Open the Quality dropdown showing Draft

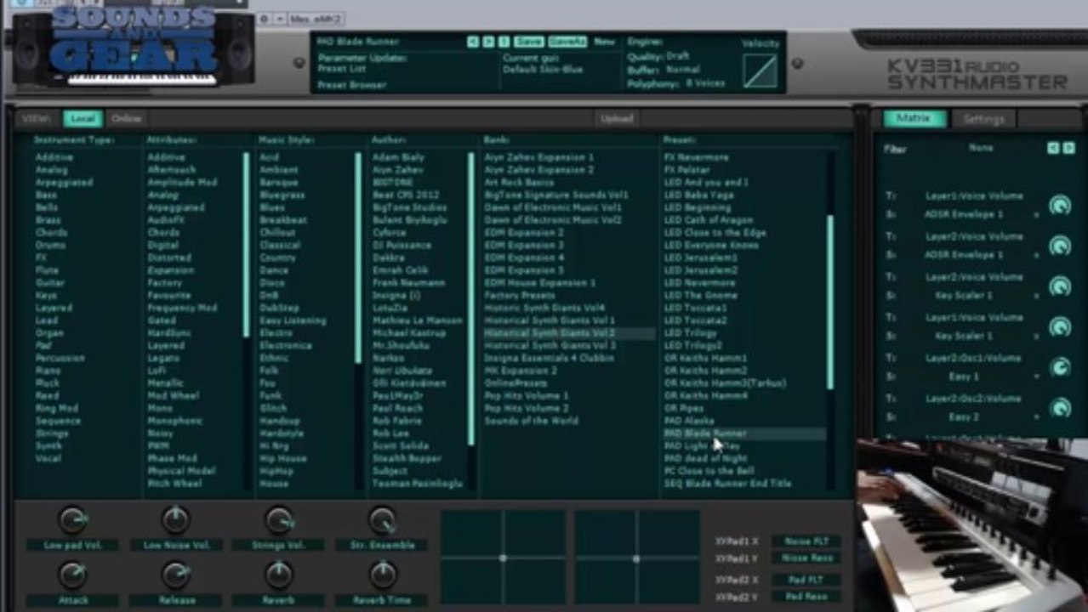point(678,56)
